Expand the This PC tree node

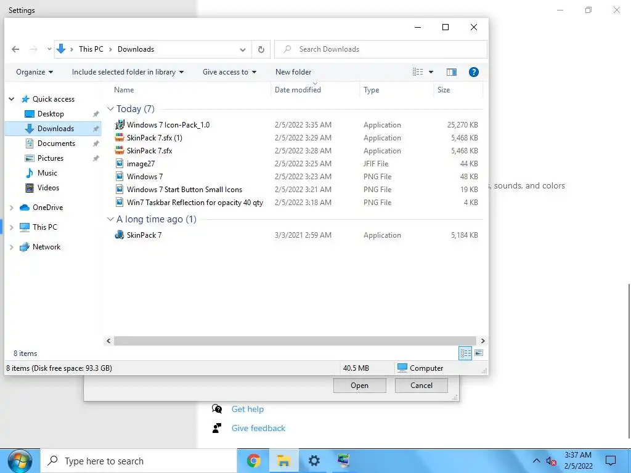pyautogui.click(x=12, y=227)
